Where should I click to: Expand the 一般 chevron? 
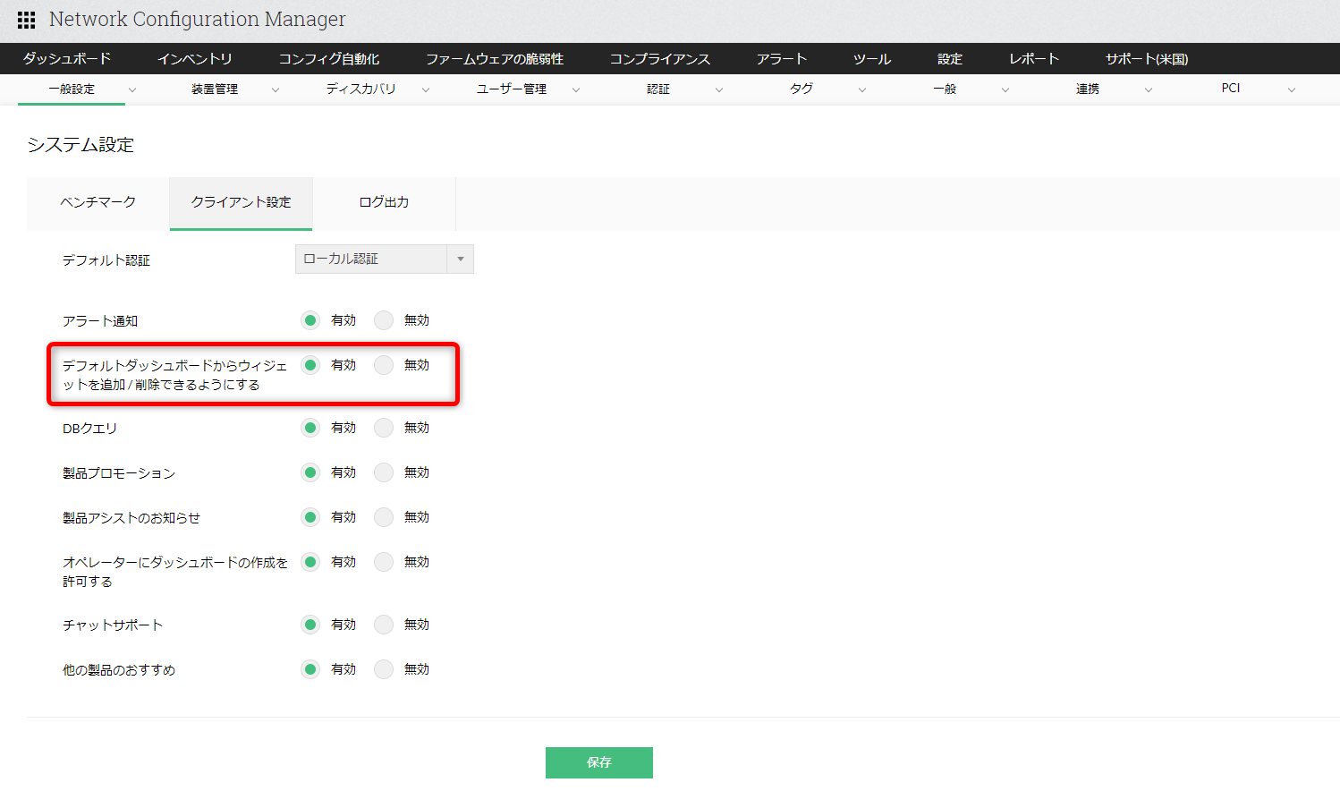click(x=1005, y=89)
